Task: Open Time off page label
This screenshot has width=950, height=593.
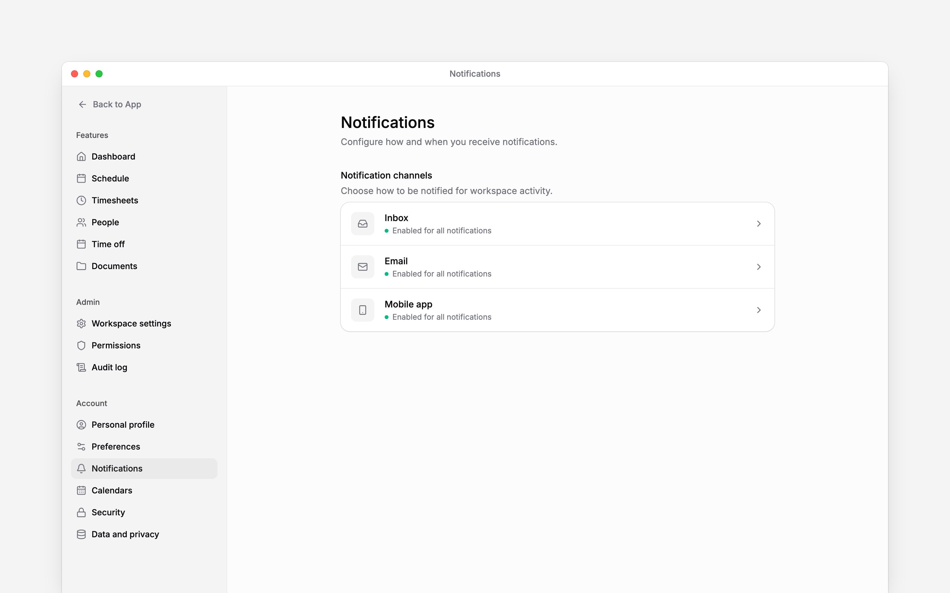Action: pos(108,244)
